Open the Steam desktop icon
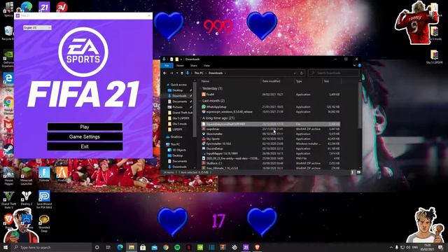The height and width of the screenshot is (252, 448). coord(8,150)
